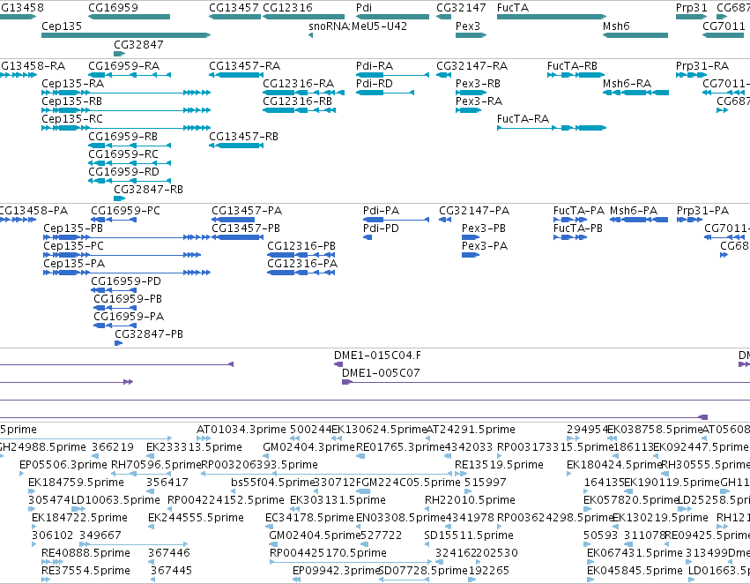The height and width of the screenshot is (584, 750).
Task: Select the Prp31 gene label
Action: [692, 8]
